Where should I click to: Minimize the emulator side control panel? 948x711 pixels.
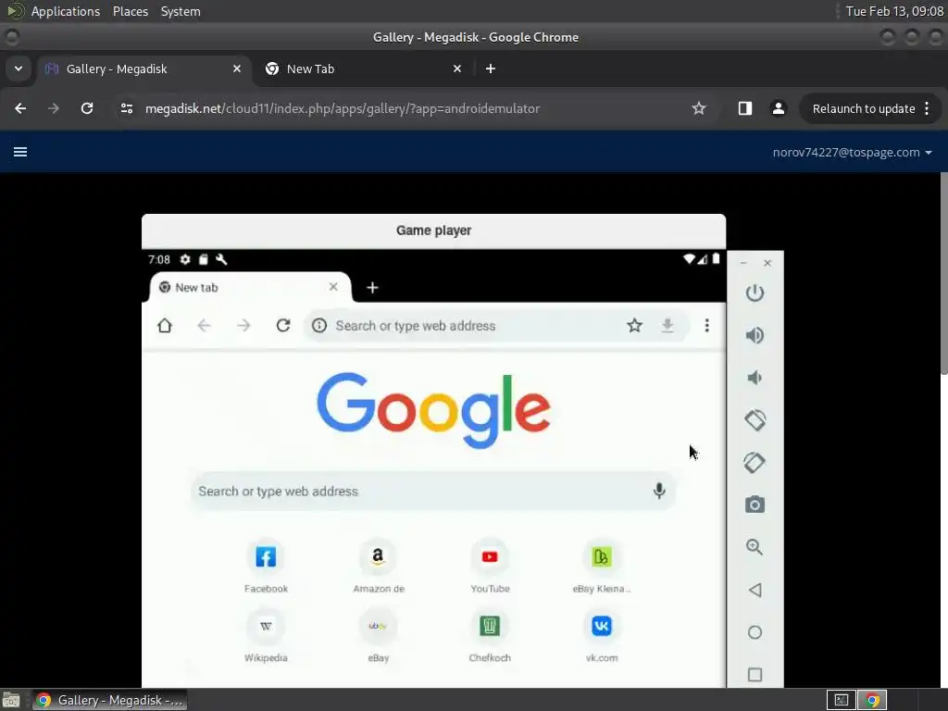pos(743,263)
